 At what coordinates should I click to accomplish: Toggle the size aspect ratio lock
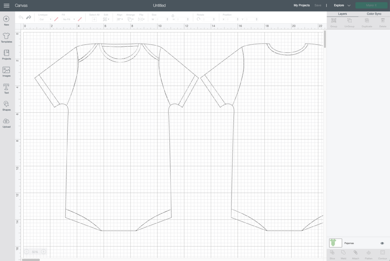coord(173,15)
